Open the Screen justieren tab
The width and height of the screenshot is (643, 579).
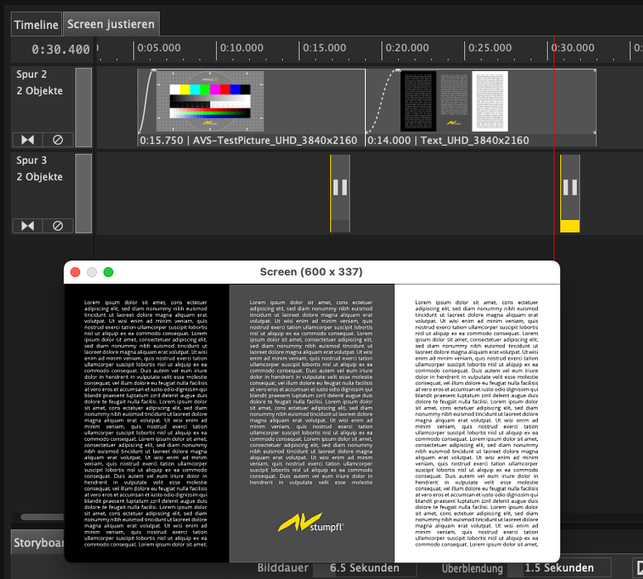point(111,24)
